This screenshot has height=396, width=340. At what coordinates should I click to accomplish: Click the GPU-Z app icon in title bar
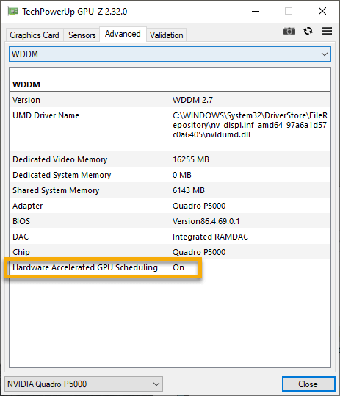click(13, 11)
